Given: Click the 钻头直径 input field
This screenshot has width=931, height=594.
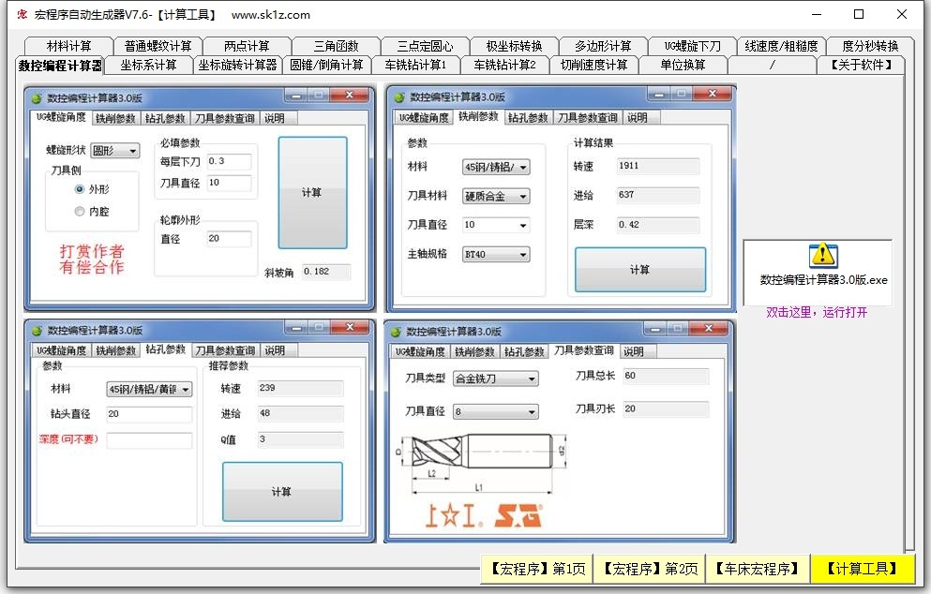Looking at the screenshot, I should point(149,414).
